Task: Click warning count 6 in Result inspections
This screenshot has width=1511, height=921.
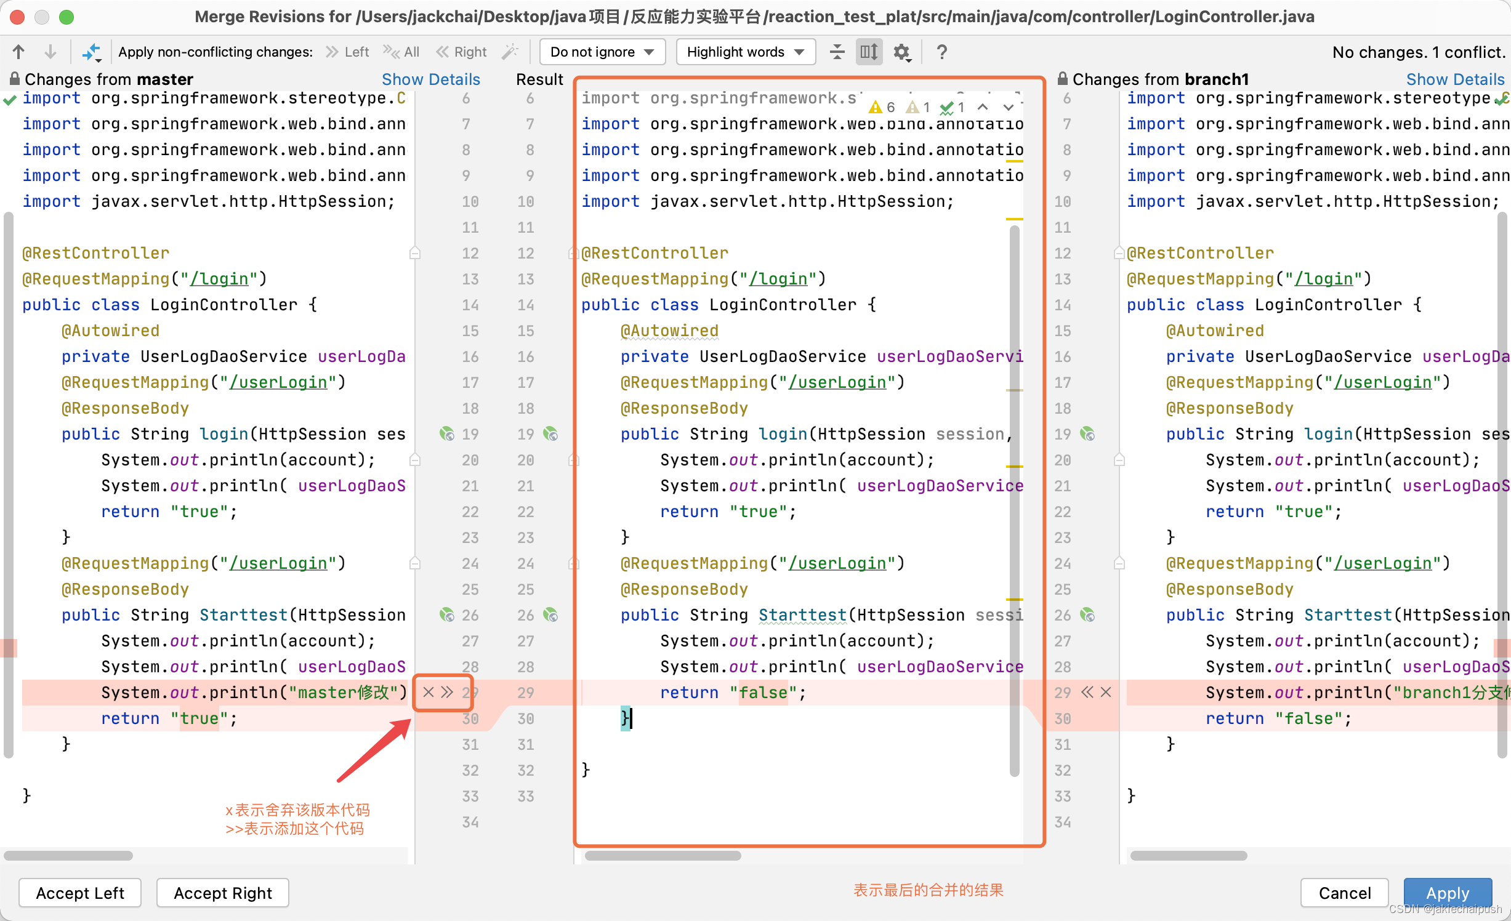Action: pyautogui.click(x=881, y=107)
